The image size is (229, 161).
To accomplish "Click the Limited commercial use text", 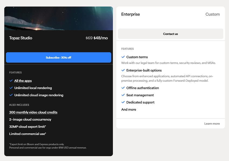I will (27, 134).
